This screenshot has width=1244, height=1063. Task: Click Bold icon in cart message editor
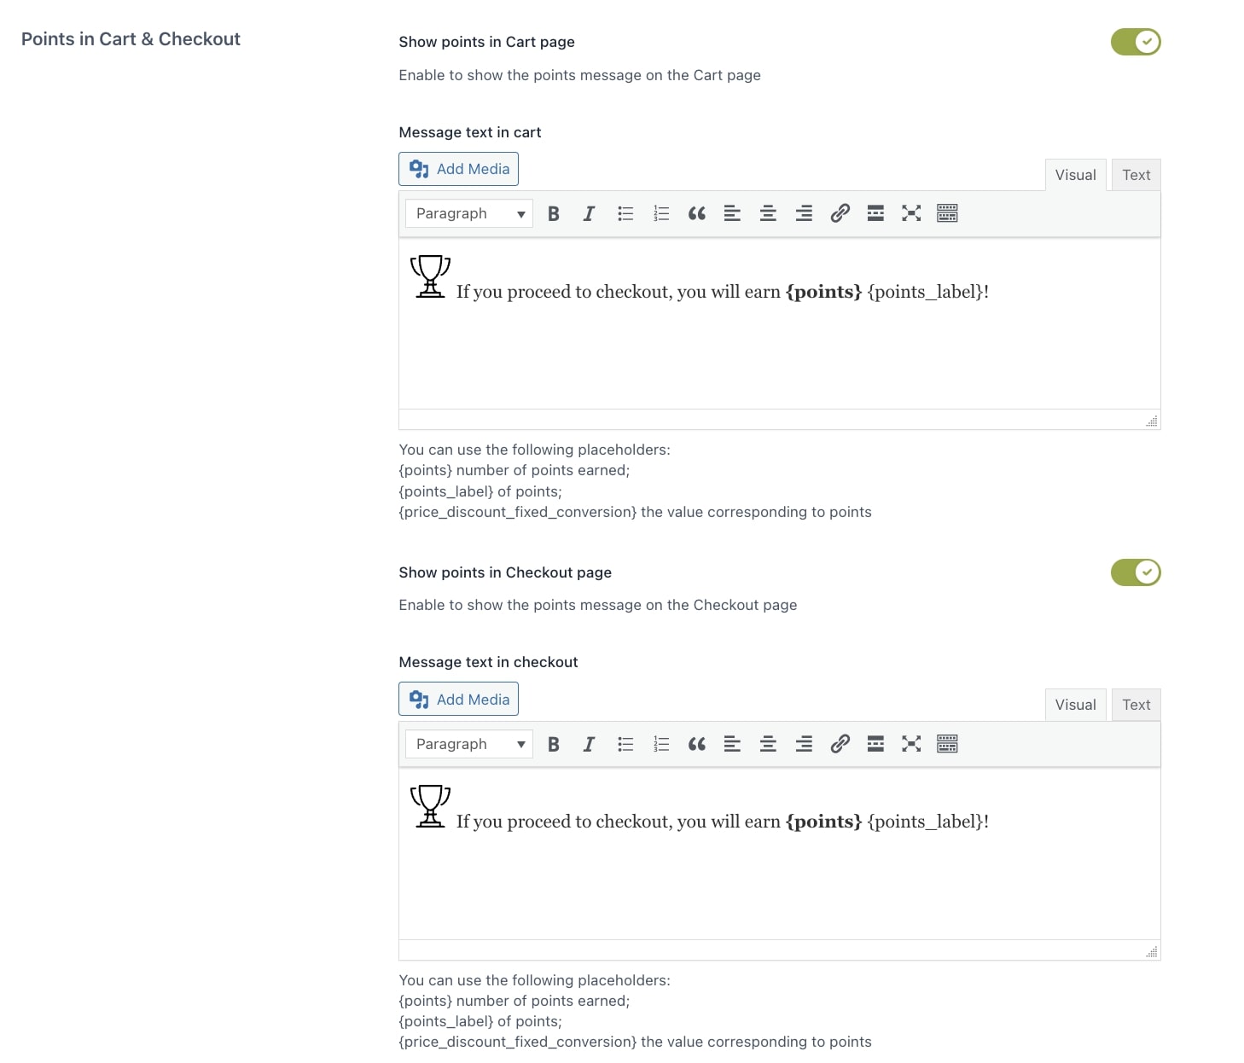click(554, 213)
